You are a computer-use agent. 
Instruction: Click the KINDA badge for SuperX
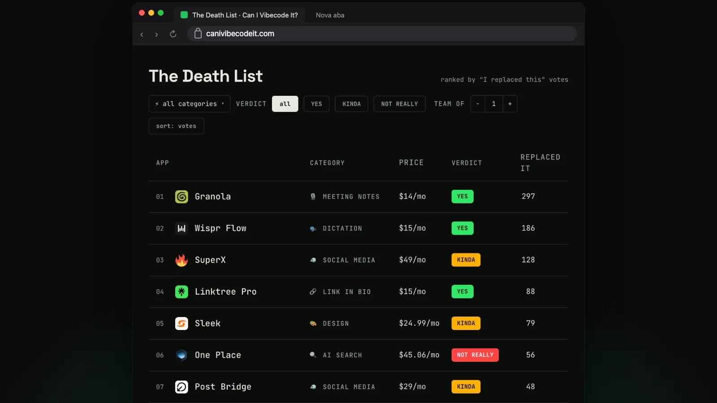coord(466,260)
